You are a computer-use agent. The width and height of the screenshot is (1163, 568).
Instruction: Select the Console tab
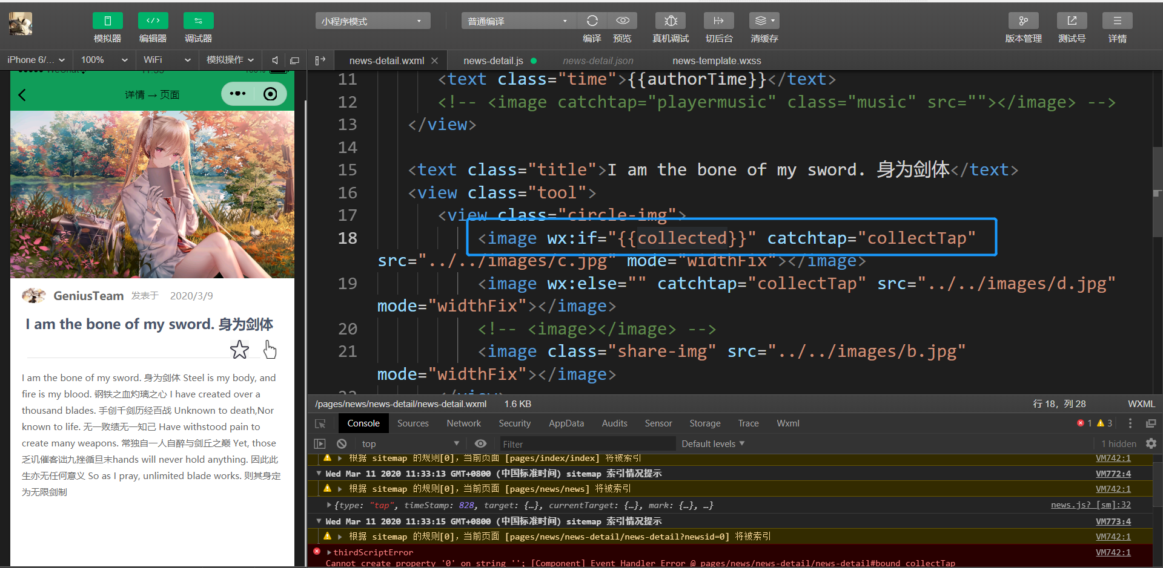(x=363, y=423)
